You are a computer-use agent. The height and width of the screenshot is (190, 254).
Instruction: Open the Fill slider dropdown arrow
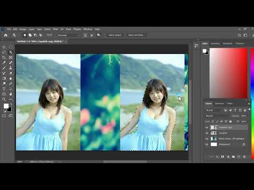(x=249, y=121)
